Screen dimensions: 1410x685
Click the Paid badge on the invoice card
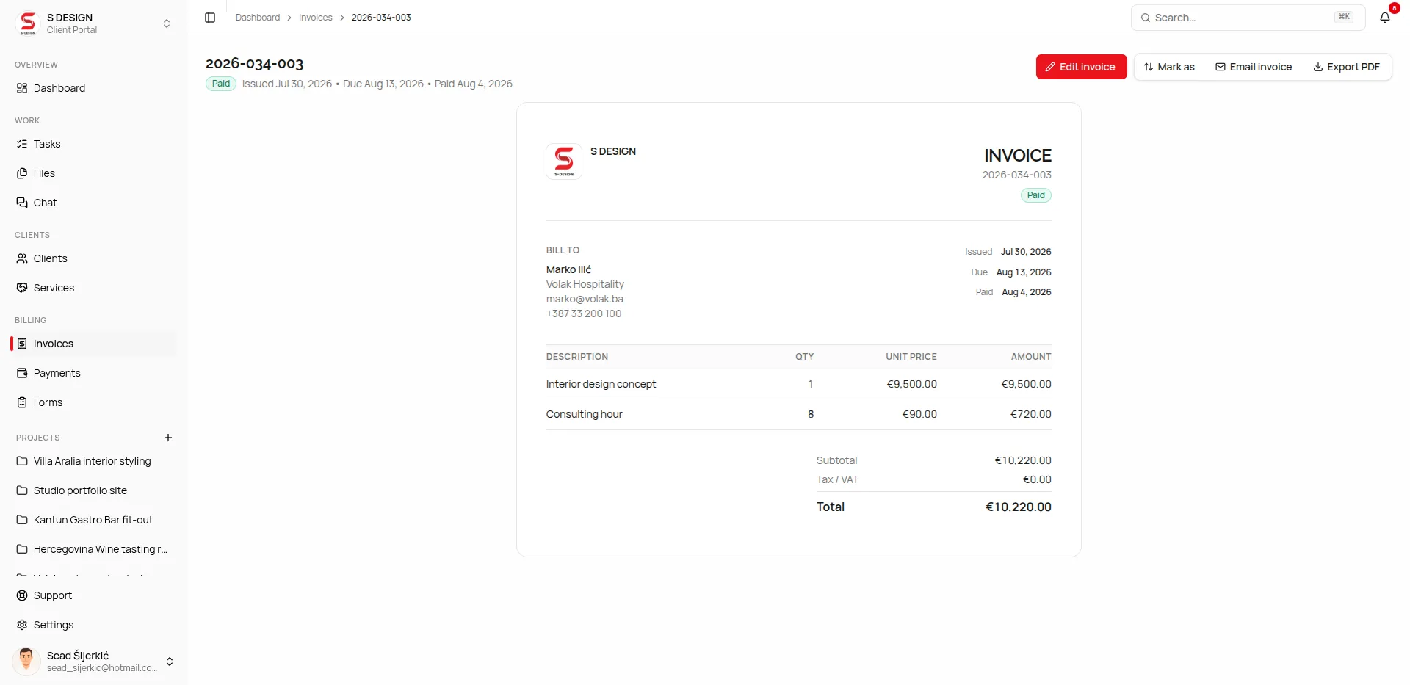1036,195
